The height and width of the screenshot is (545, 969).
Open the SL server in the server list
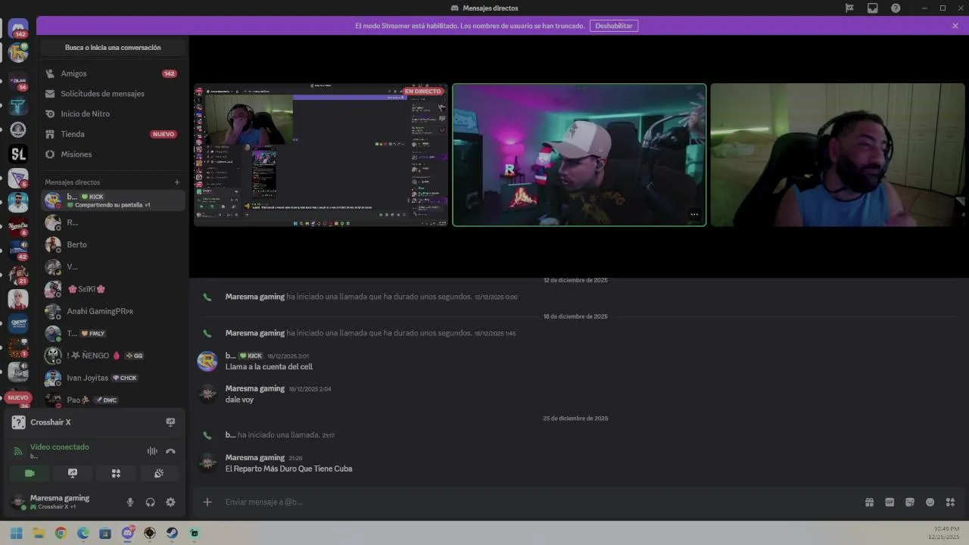point(18,154)
